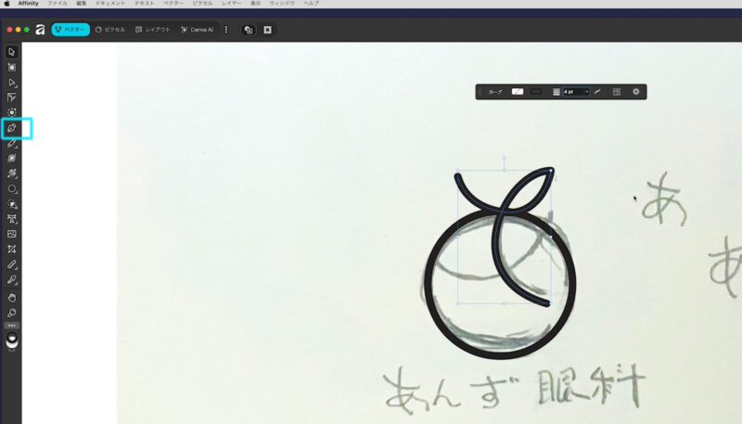Expand more tools ellipsis in toolbox
Viewport: 742px width, 424px height.
[x=12, y=326]
